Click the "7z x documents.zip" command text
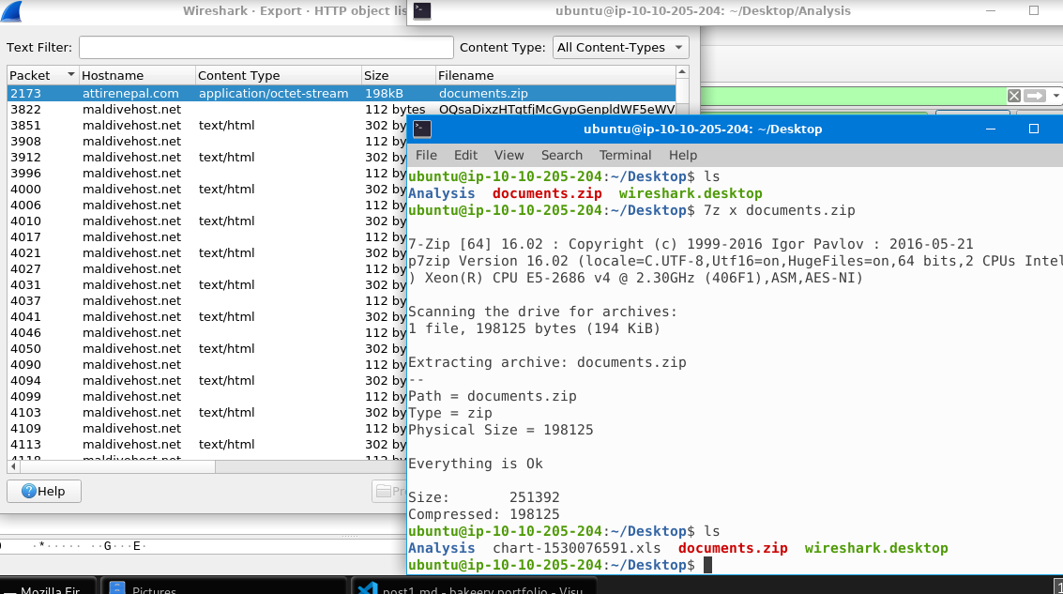 point(780,210)
